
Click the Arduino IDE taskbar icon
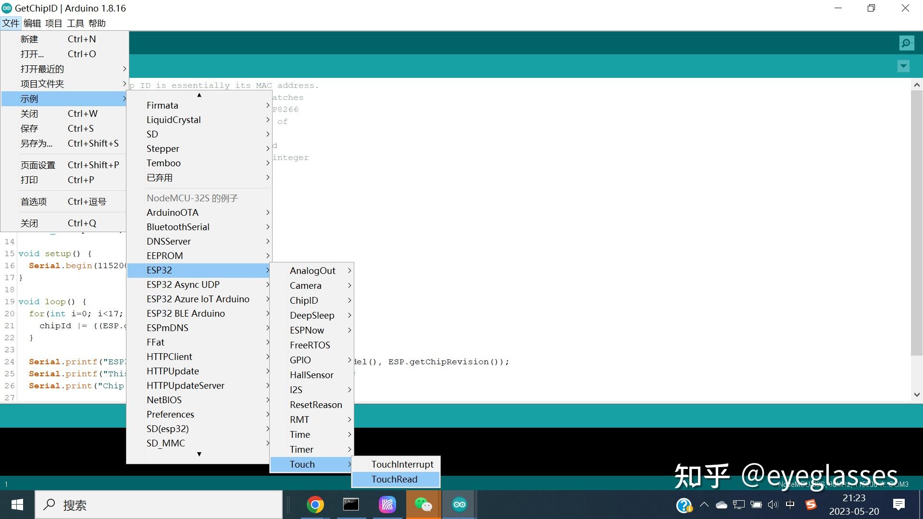(459, 505)
